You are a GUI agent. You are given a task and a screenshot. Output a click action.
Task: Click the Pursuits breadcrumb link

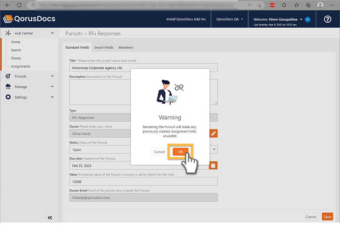coord(74,34)
